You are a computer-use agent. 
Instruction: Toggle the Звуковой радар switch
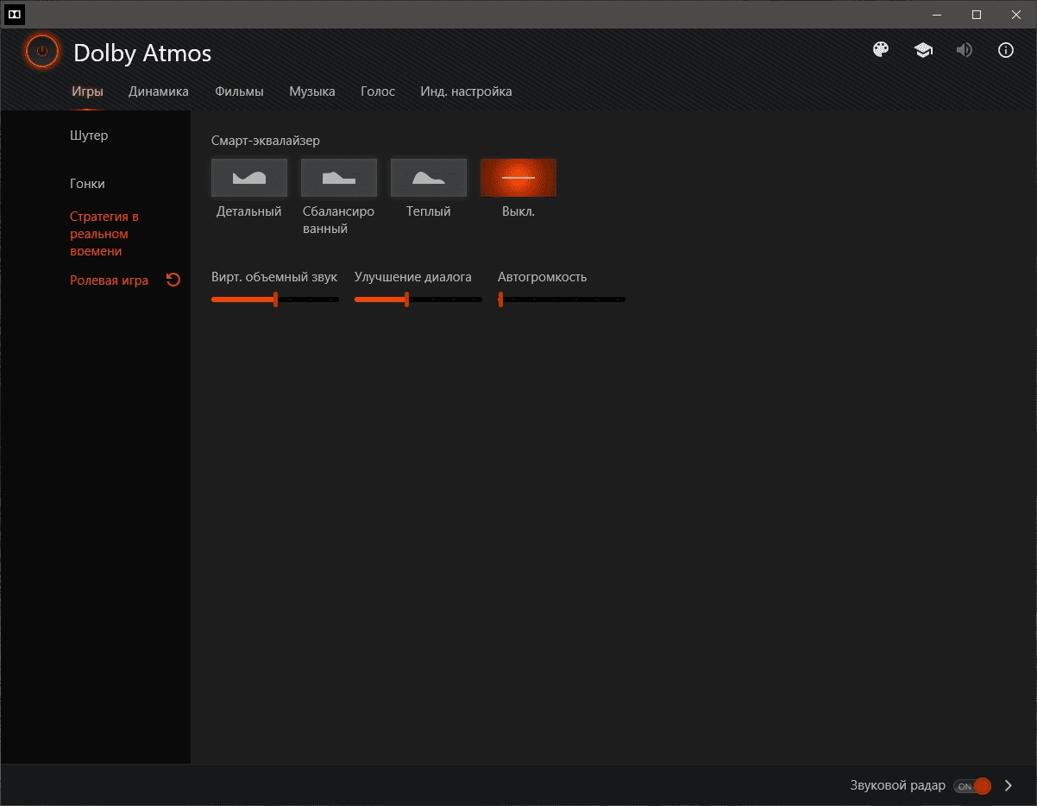click(x=972, y=786)
